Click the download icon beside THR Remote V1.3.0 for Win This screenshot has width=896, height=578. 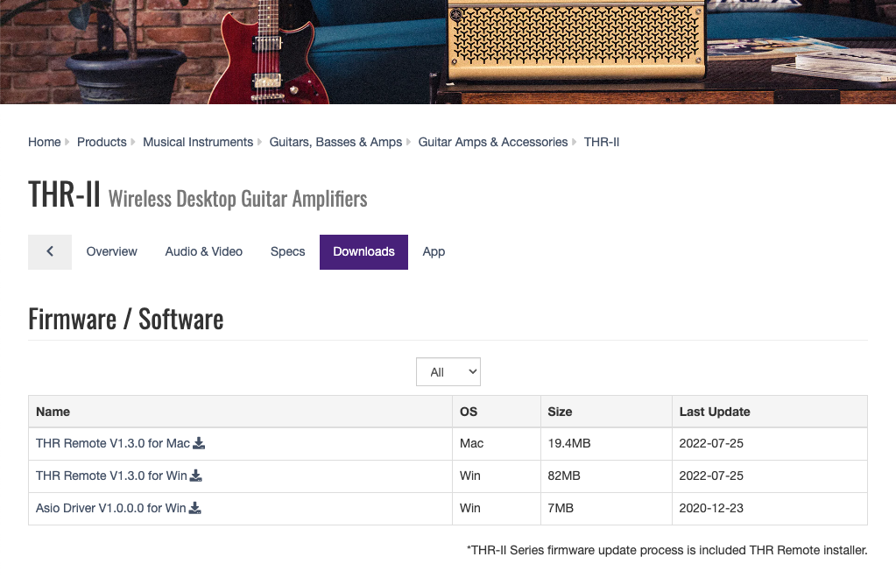click(195, 475)
